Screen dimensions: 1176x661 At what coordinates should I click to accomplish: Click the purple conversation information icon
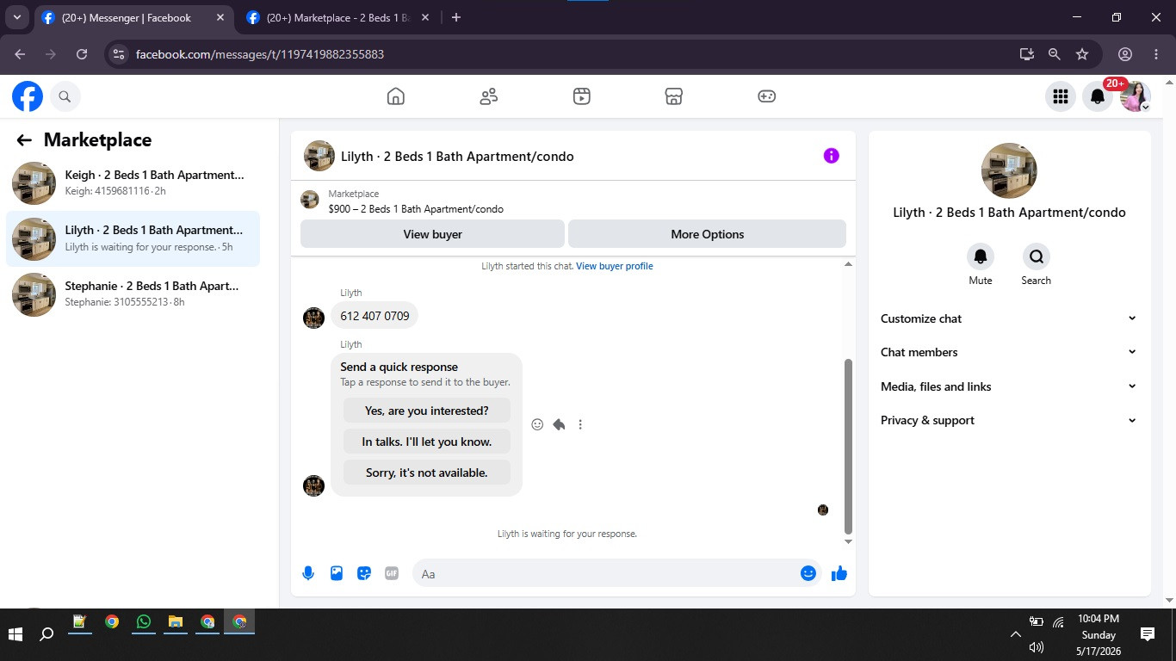pos(831,156)
